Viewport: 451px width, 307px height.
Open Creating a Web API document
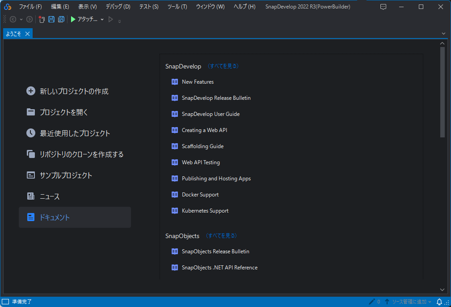205,130
